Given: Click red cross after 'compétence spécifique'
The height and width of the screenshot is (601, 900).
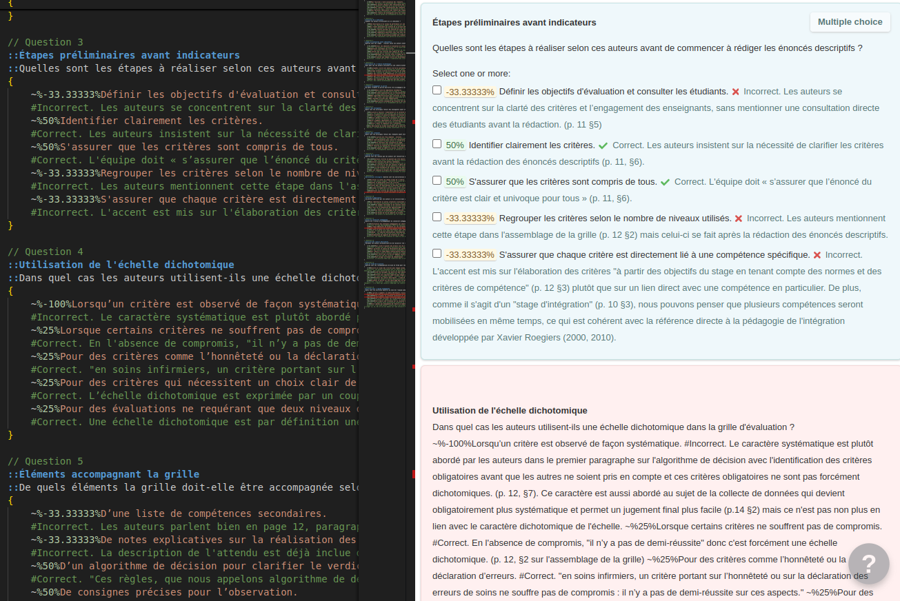Looking at the screenshot, I should pos(817,255).
